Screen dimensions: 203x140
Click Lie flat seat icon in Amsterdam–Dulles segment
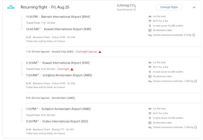150,108
